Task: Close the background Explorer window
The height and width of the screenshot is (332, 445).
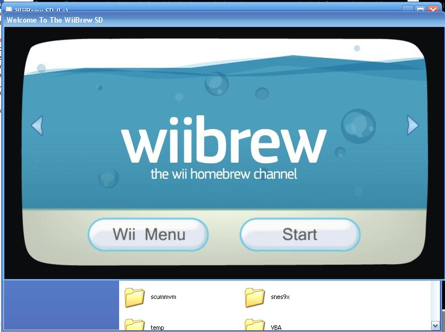Action: click(433, 9)
